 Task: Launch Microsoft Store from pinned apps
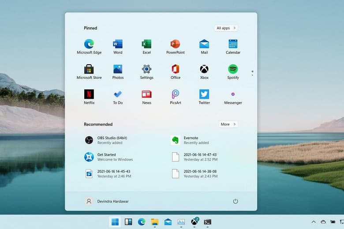click(89, 72)
